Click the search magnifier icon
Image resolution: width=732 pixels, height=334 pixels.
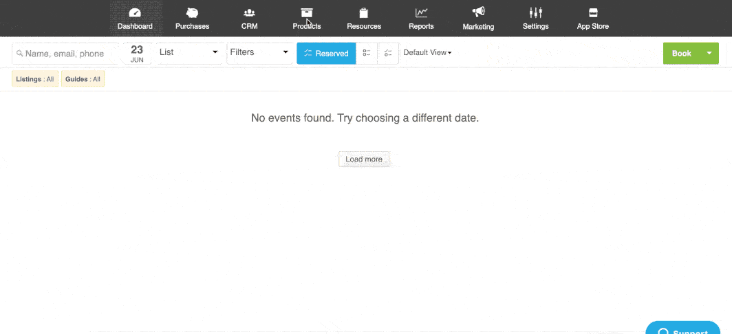coord(19,54)
